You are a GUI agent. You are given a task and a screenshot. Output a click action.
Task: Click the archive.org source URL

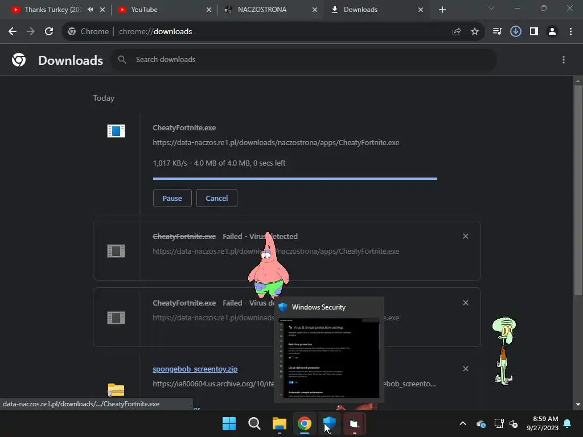pos(214,384)
